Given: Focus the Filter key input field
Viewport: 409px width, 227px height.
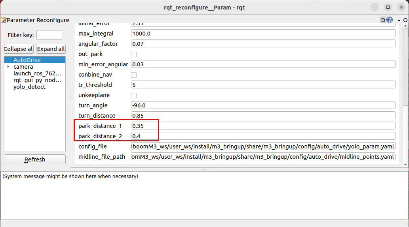Looking at the screenshot, I should tap(49, 35).
